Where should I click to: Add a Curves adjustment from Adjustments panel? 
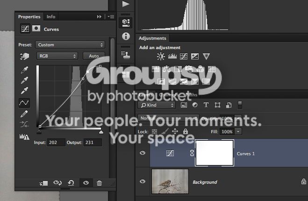(x=184, y=57)
